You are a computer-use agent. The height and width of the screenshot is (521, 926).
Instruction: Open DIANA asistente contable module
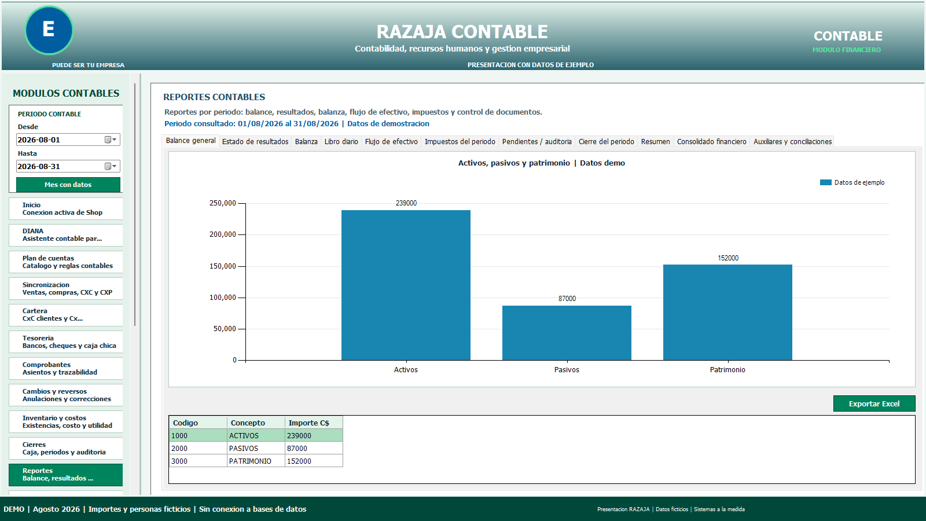[x=66, y=235]
